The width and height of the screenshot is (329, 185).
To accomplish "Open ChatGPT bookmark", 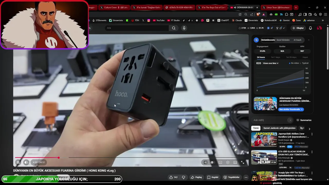I will (223, 20).
